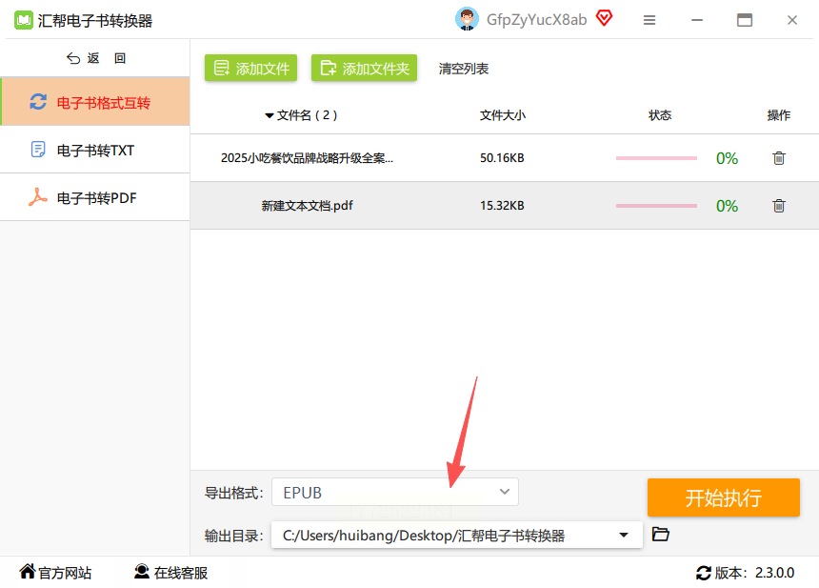Open the output folder browse icon

(x=661, y=535)
